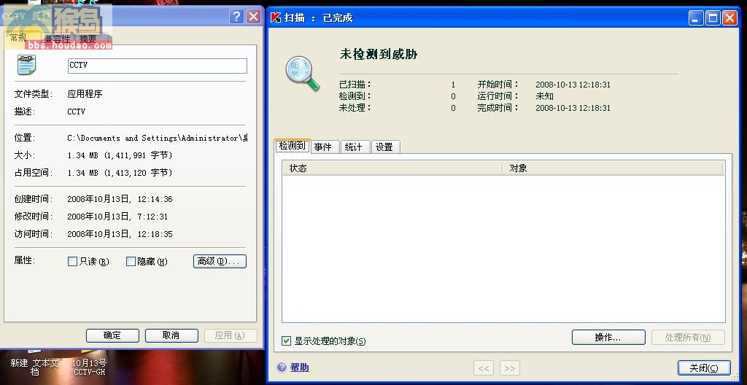Close the CCTV properties dialog with X

[254, 17]
